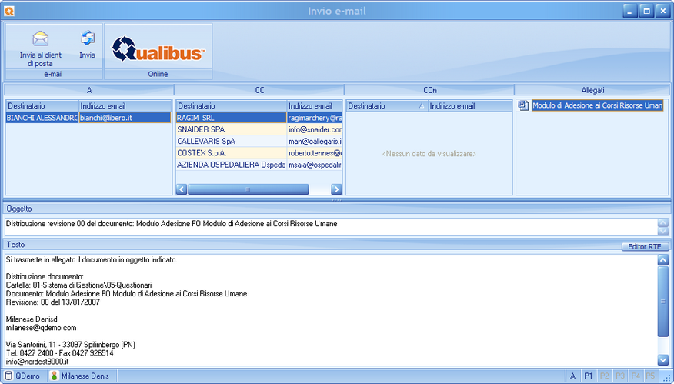Click the Qualibus app icon in title bar
The width and height of the screenshot is (674, 384).
(9, 11)
